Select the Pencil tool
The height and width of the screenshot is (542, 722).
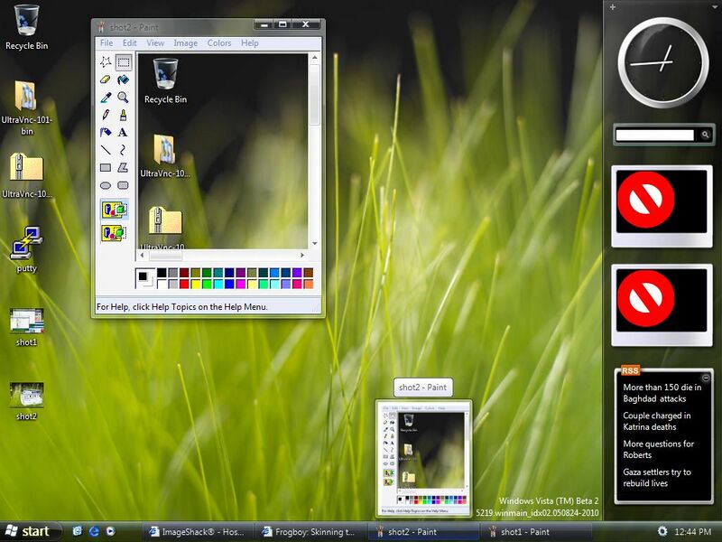point(106,115)
